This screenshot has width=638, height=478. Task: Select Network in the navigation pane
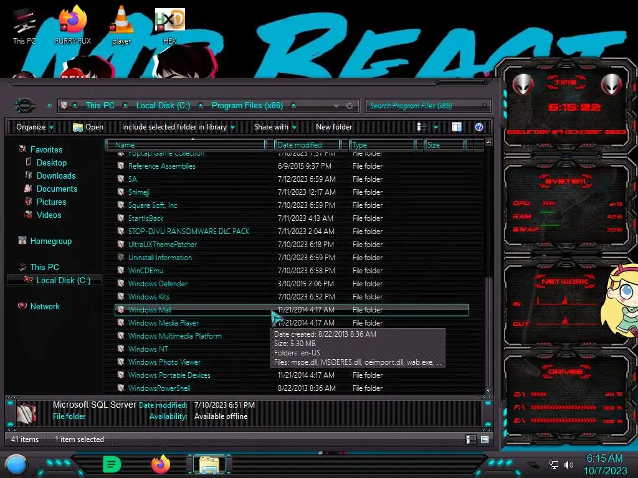pos(45,306)
